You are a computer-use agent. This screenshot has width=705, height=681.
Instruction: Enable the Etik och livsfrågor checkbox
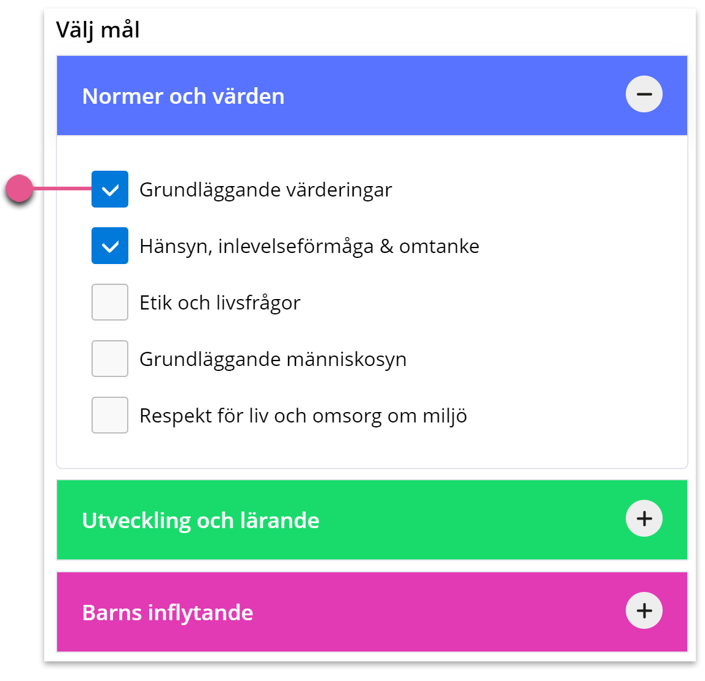point(110,302)
